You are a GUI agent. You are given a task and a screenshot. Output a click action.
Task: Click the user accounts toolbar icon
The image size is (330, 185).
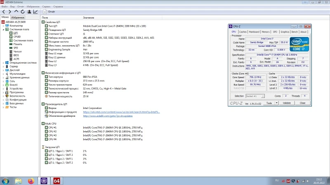click(x=29, y=12)
